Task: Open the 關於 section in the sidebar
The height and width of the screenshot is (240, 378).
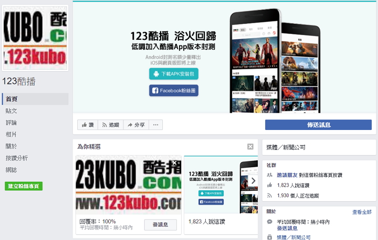Action: 12,146
